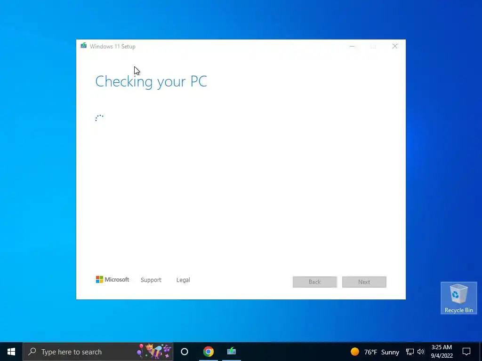Click the Windows 11 Setup title text
Screen dimensions: 482x361
(x=112, y=47)
